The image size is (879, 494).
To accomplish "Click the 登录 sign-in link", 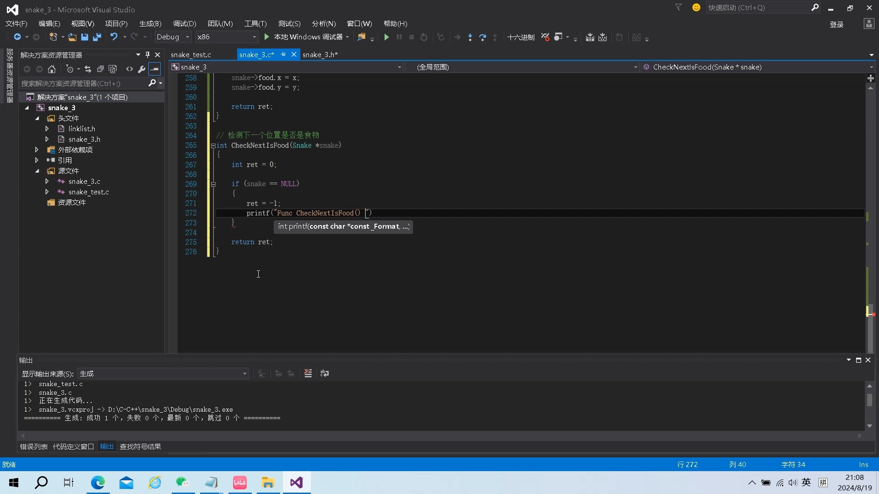I will pos(836,24).
